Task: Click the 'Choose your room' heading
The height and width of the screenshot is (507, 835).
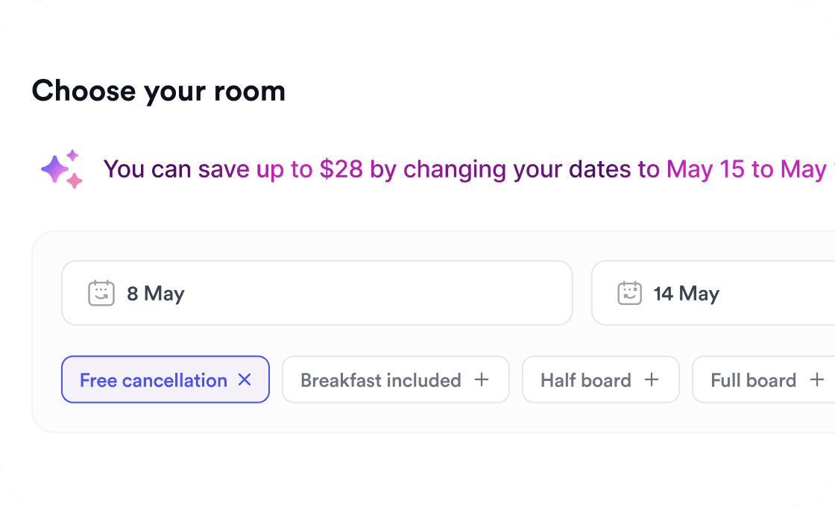Action: point(158,91)
